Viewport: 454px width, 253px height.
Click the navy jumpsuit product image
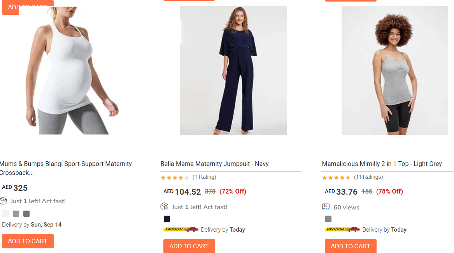tap(233, 71)
